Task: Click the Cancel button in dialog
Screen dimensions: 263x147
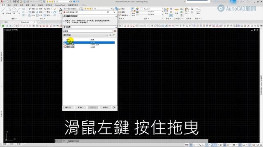Action: (x=81, y=107)
